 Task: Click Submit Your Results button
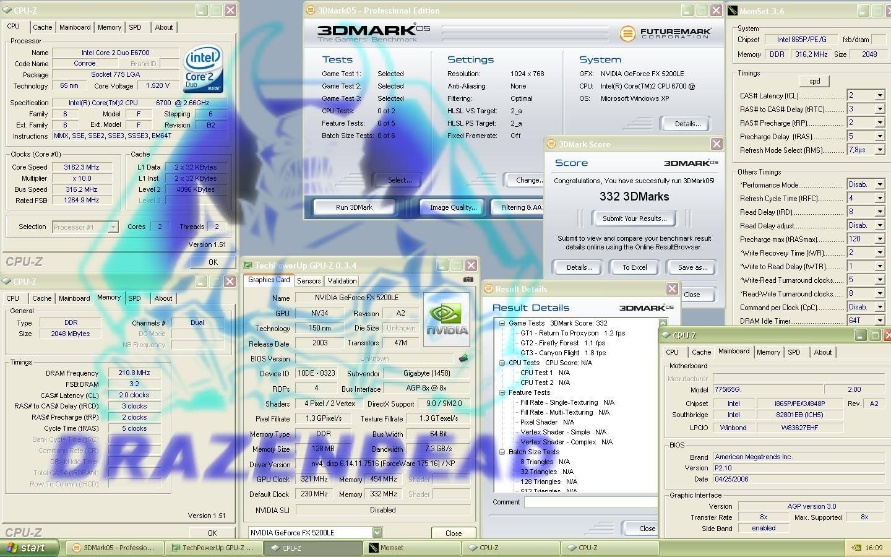coord(634,218)
